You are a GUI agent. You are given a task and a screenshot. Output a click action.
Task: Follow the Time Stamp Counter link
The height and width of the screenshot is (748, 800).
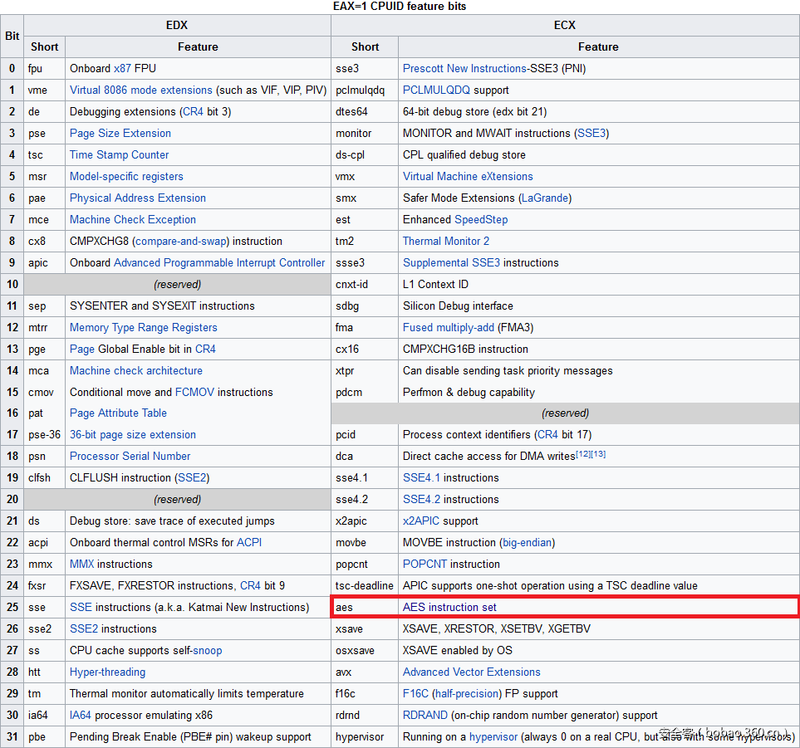tap(119, 154)
